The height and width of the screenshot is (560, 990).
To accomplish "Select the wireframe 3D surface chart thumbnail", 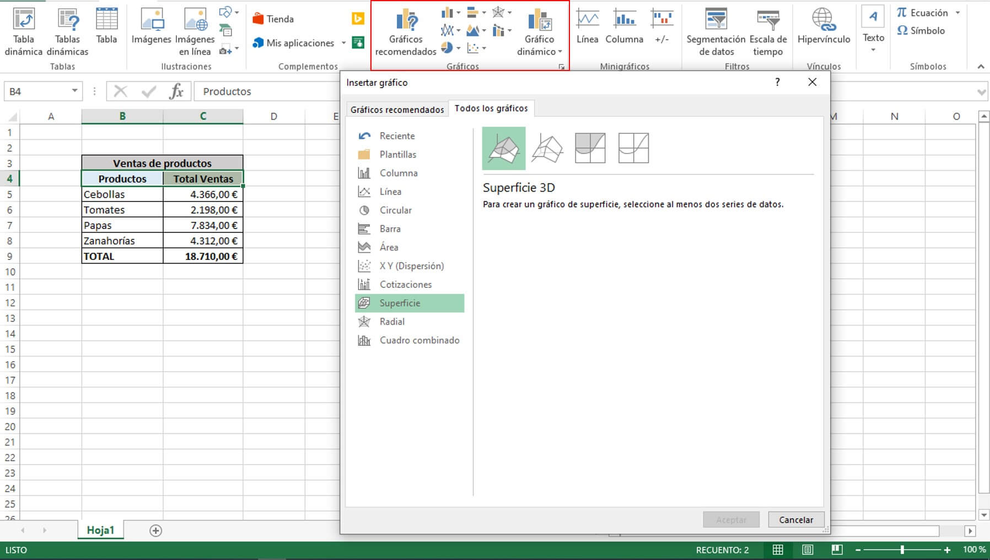I will point(547,148).
